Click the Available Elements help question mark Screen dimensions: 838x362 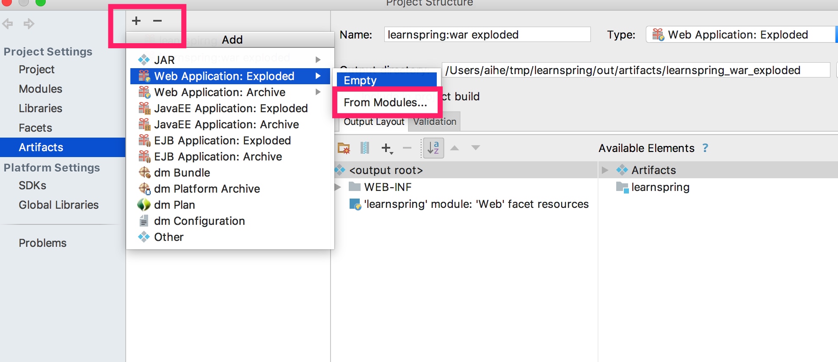coord(705,148)
